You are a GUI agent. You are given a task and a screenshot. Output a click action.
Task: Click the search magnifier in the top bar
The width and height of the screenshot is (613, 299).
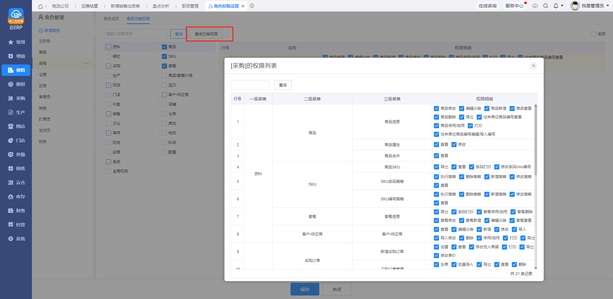(x=546, y=6)
